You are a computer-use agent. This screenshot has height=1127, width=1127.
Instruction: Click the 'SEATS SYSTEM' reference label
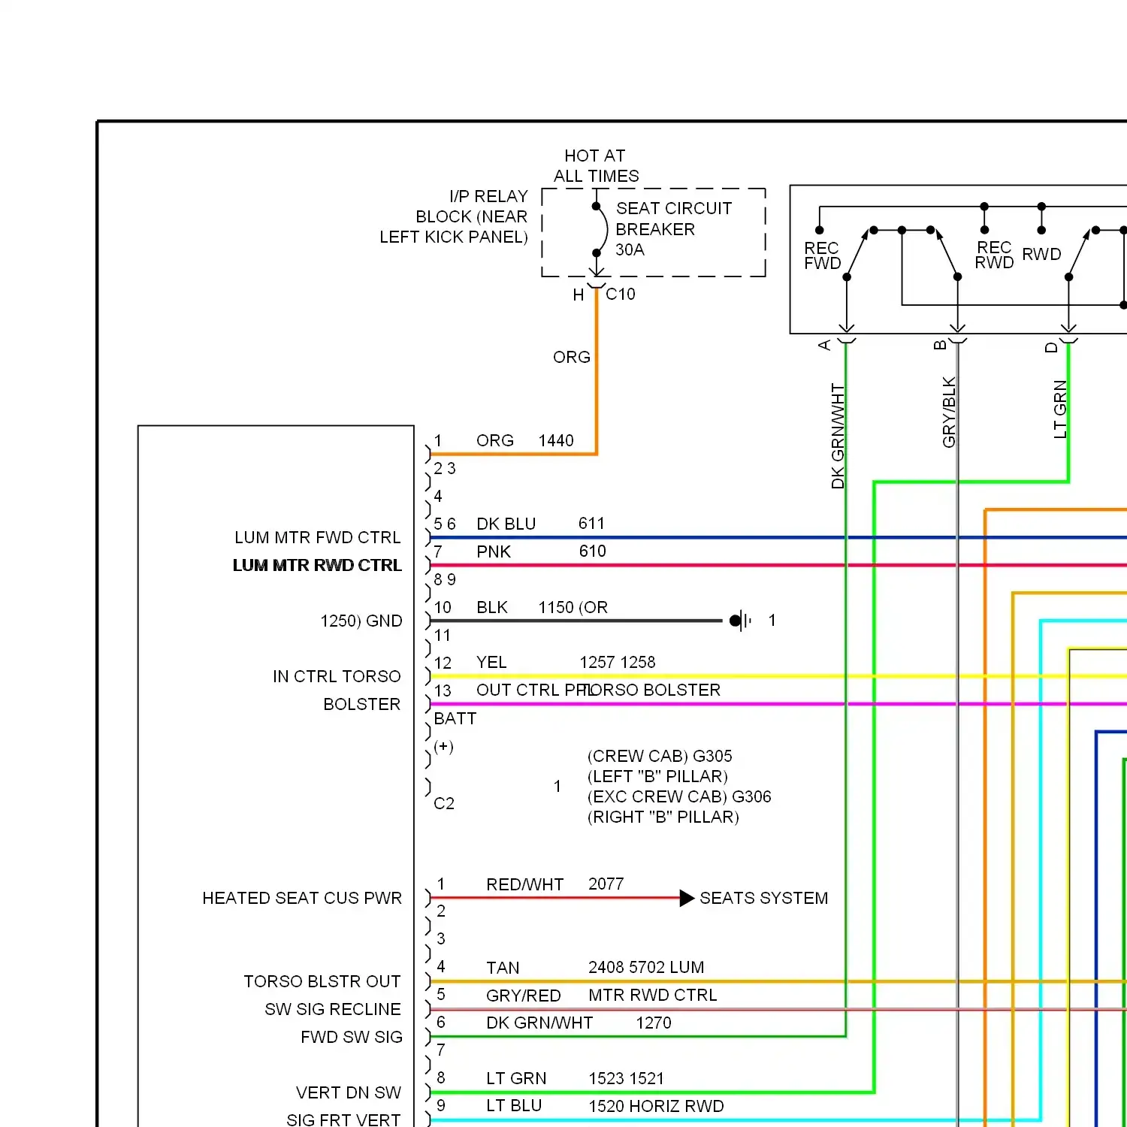tap(764, 899)
